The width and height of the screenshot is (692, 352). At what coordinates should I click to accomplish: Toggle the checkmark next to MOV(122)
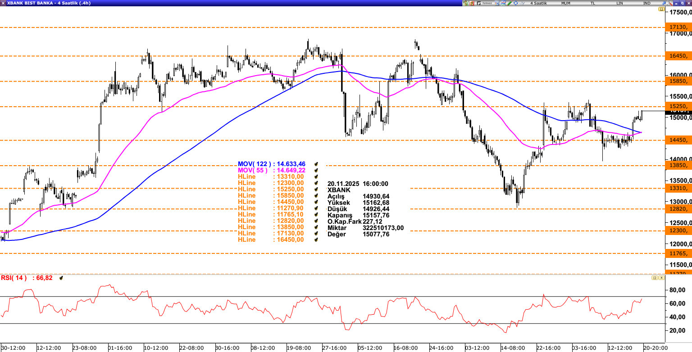click(317, 164)
